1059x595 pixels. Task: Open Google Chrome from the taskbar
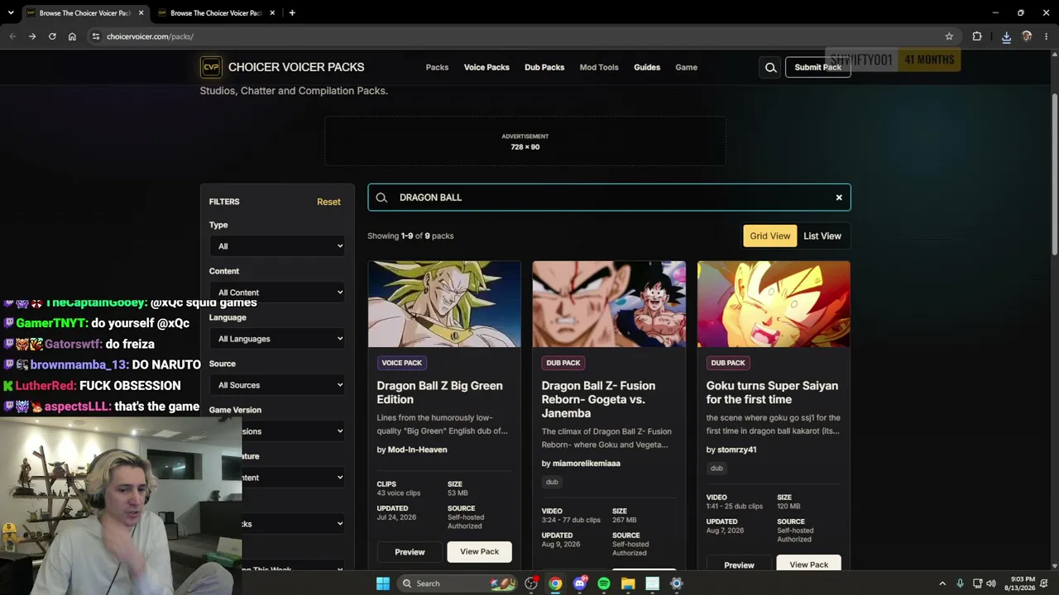point(555,583)
